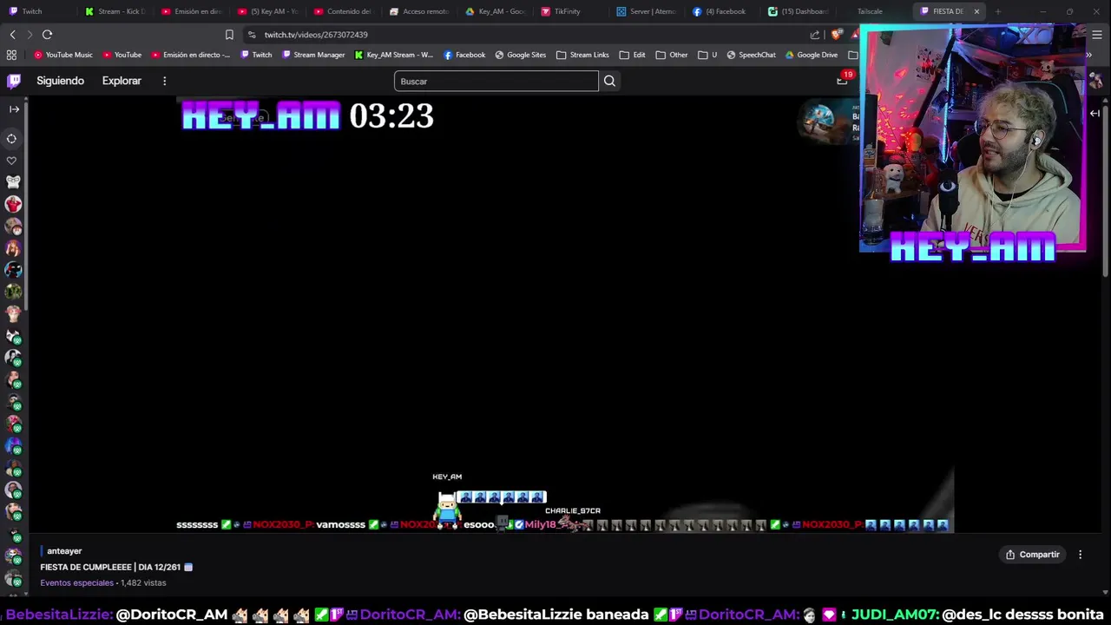This screenshot has height=625, width=1111.
Task: Open the Edit bookmark folder
Action: point(632,55)
